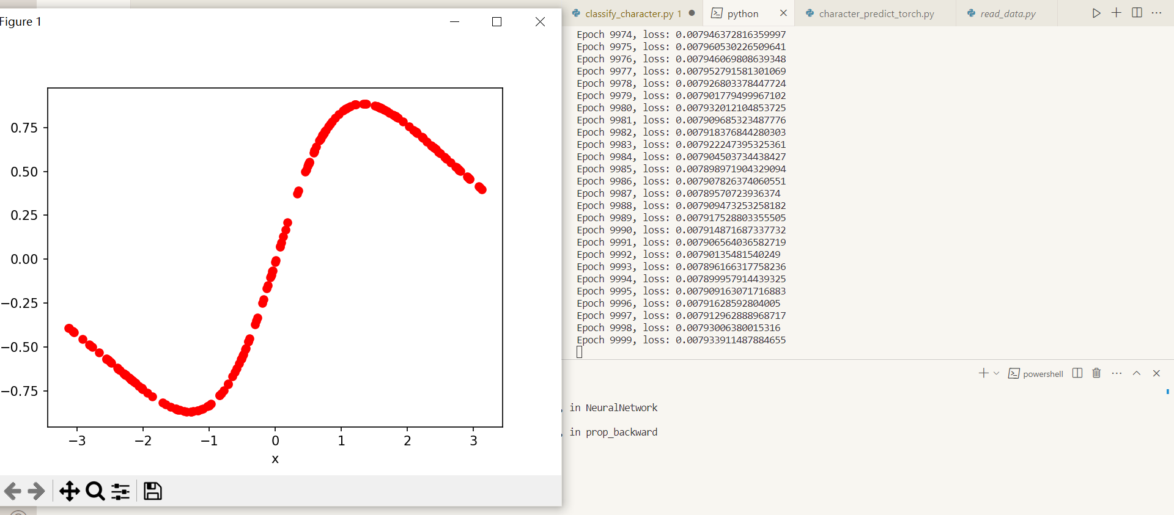The image size is (1174, 515).
Task: Click the matplotlib forward arrow to next view
Action: point(37,491)
